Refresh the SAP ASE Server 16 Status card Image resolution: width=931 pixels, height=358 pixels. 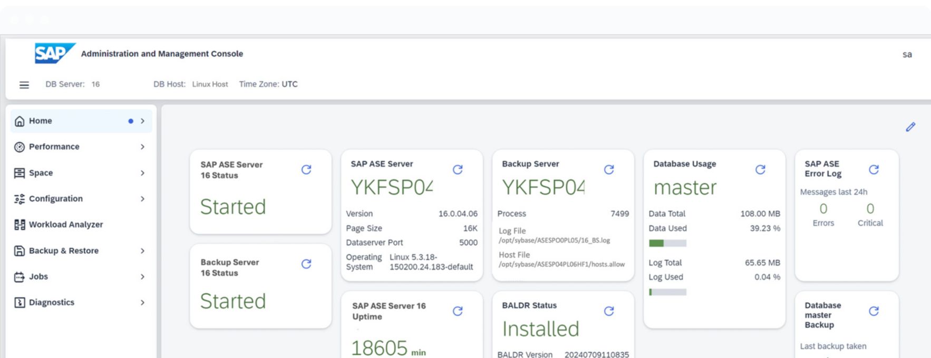tap(306, 170)
